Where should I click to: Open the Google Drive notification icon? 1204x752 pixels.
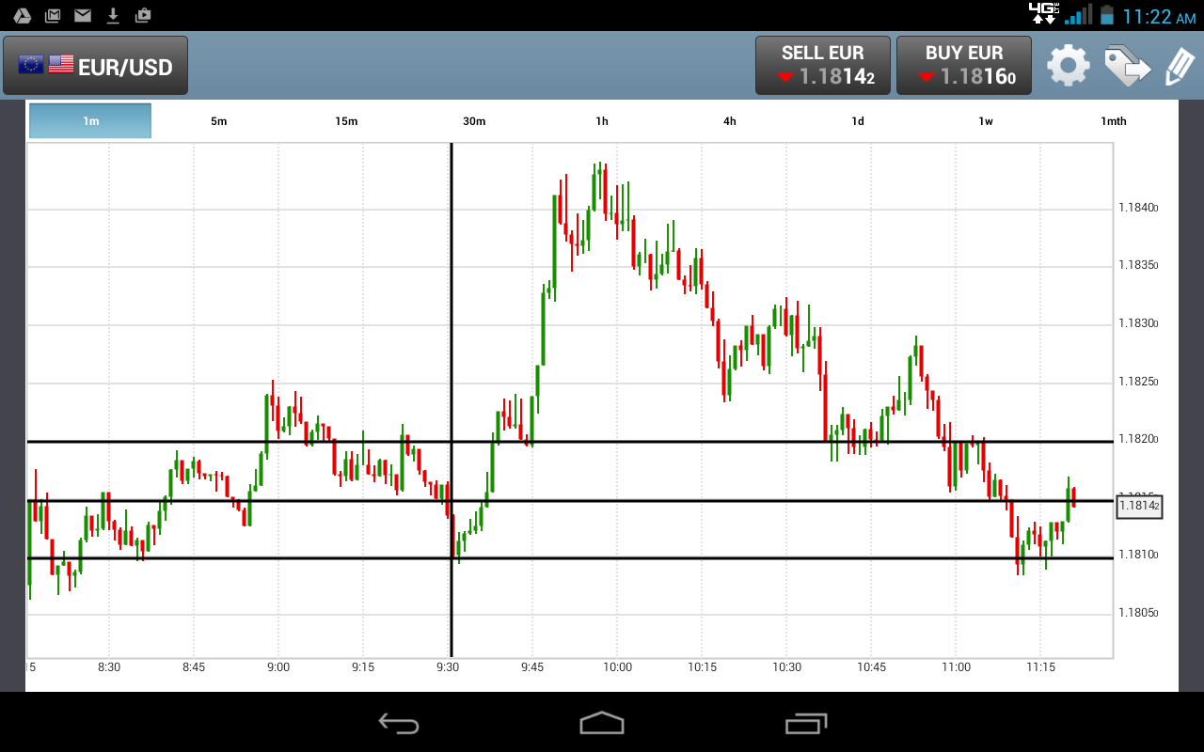[23, 15]
